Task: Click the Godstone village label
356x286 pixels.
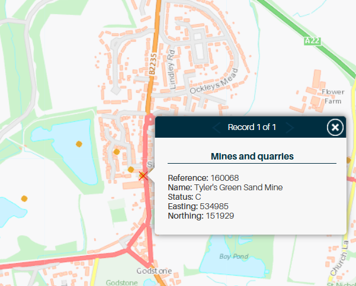Action: coord(153,271)
